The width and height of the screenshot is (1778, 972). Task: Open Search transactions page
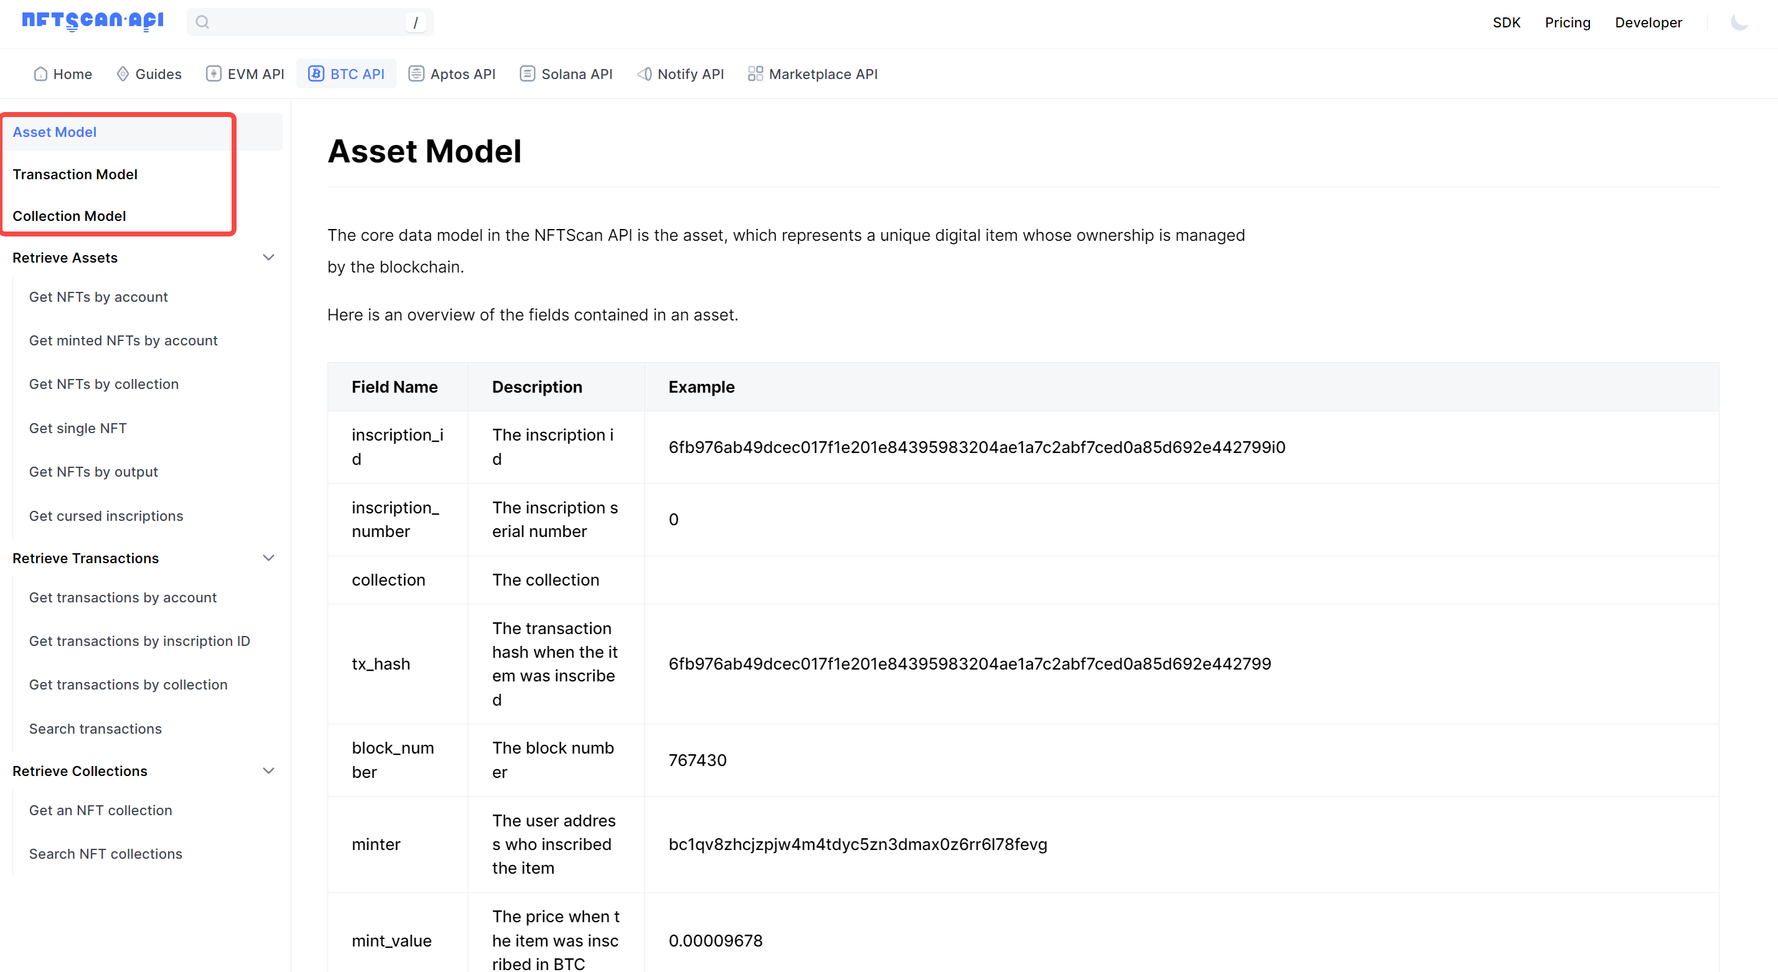click(x=95, y=728)
